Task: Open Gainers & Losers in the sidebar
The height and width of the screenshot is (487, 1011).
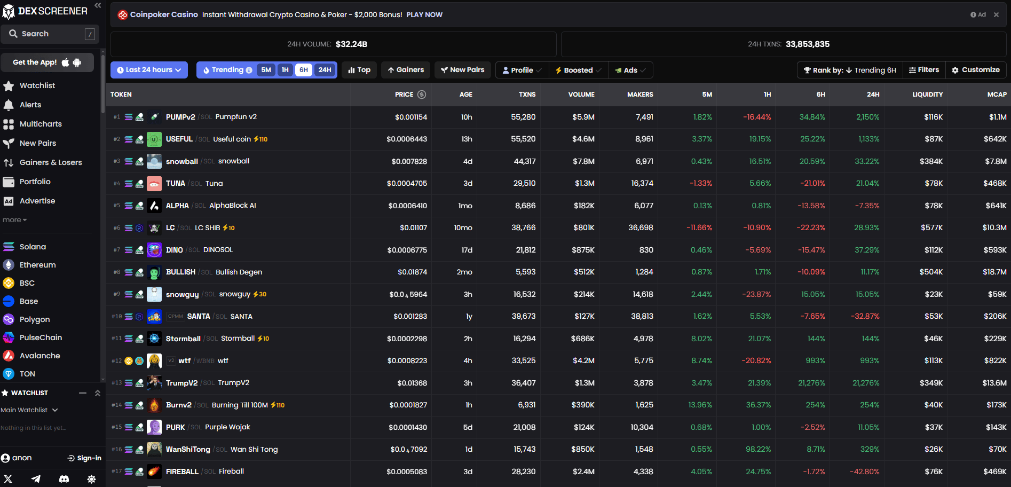Action: click(42, 162)
